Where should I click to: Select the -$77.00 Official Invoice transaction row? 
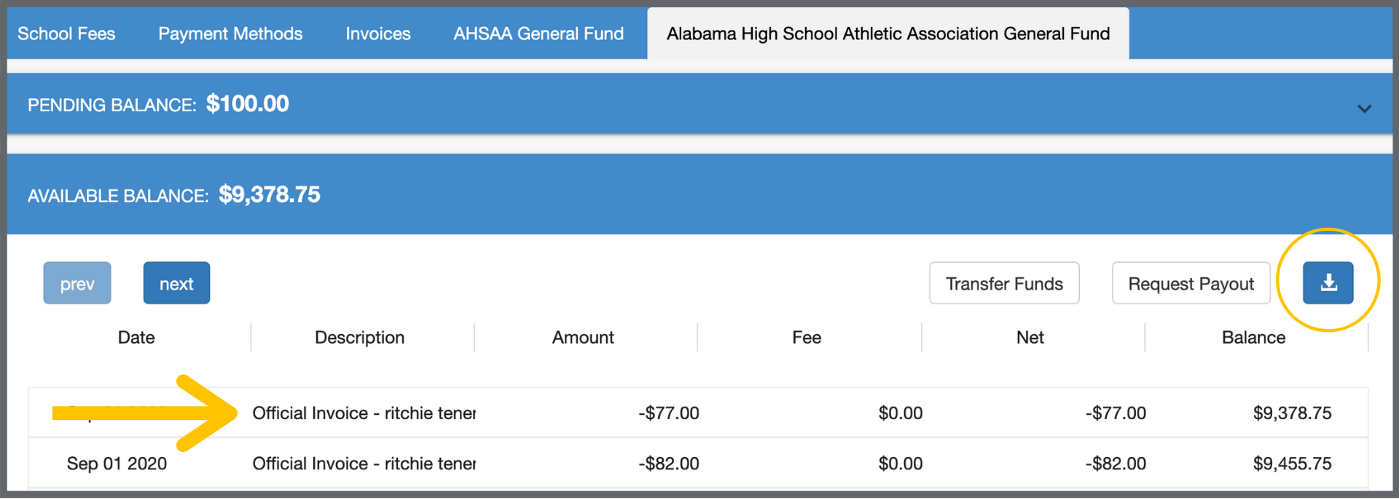(x=698, y=413)
